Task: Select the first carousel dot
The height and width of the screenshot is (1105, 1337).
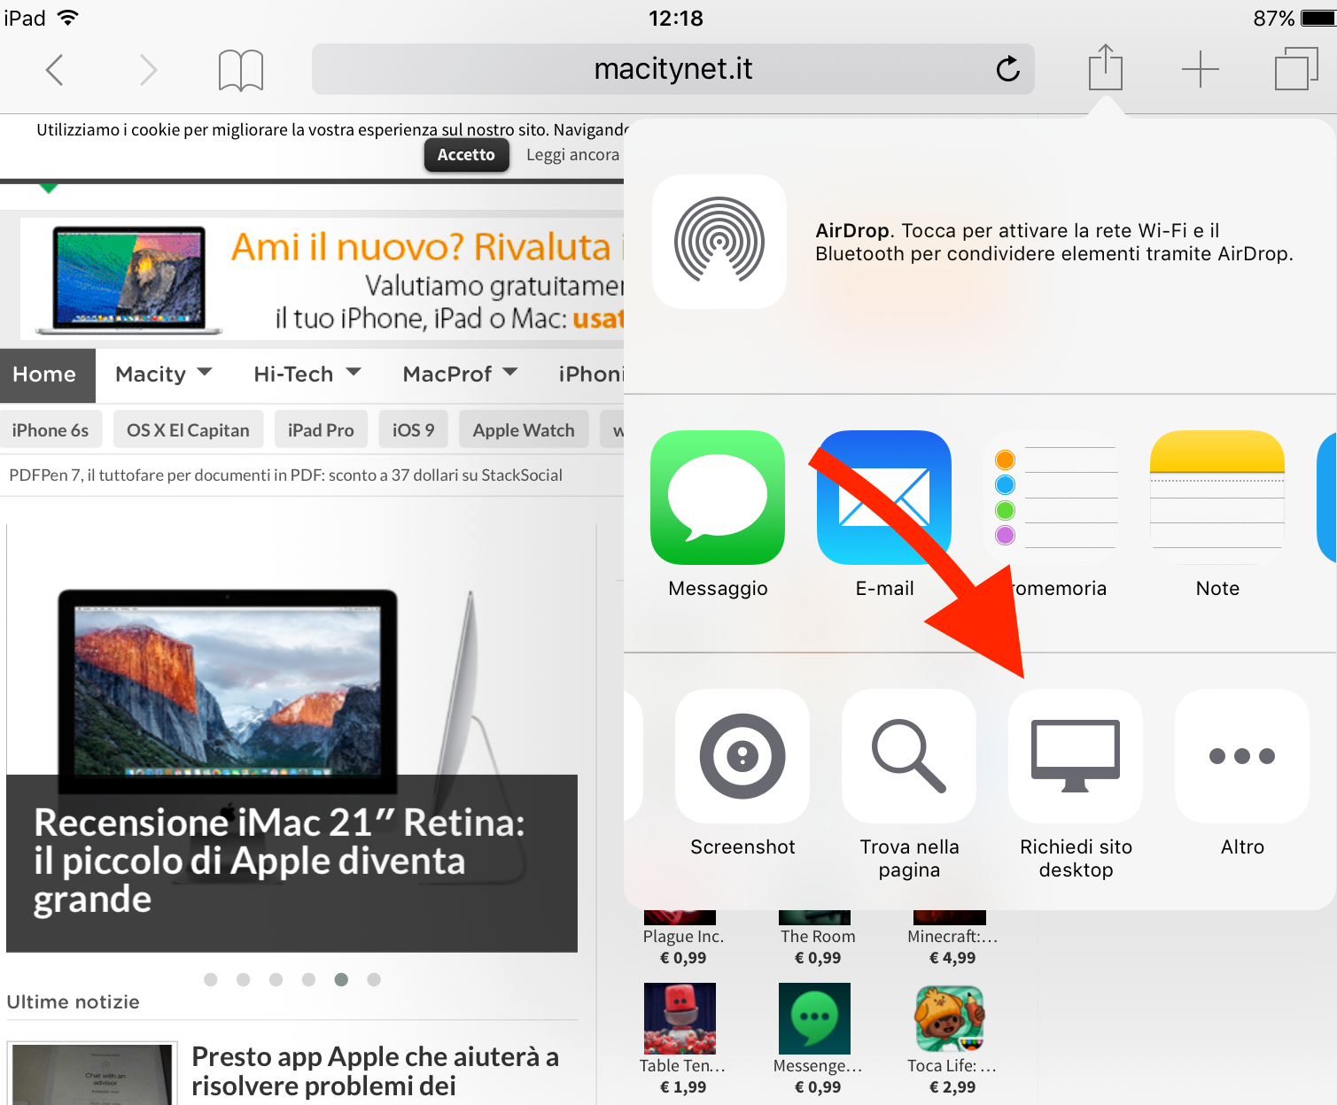Action: [211, 979]
